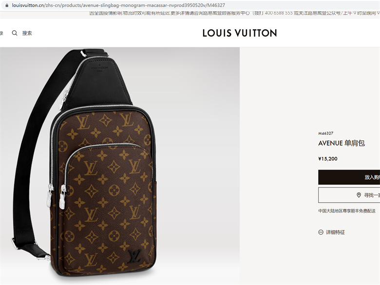Click the black LV emblem on the bag

[135, 257]
